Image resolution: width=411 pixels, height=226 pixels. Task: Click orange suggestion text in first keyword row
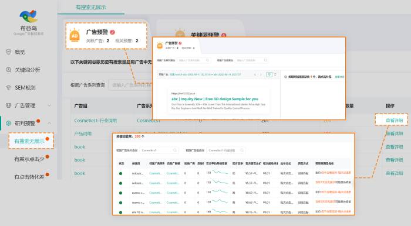[336, 173]
